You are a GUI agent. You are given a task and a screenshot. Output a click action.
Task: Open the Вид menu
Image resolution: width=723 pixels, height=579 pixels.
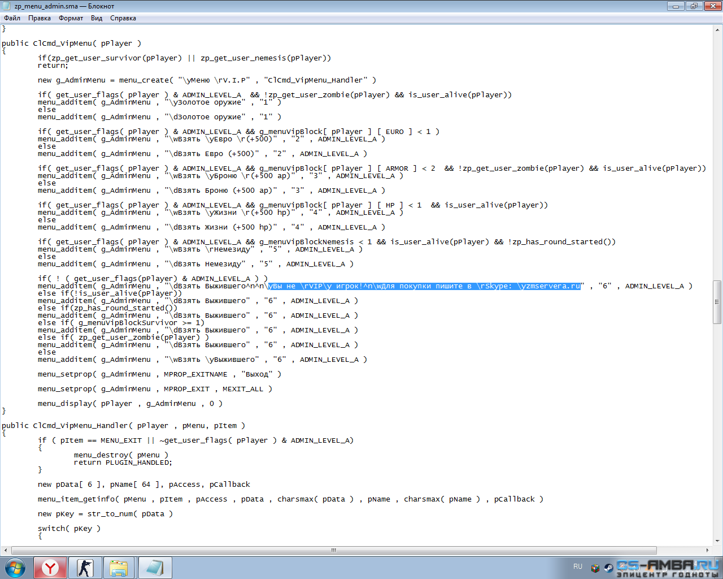(x=97, y=18)
